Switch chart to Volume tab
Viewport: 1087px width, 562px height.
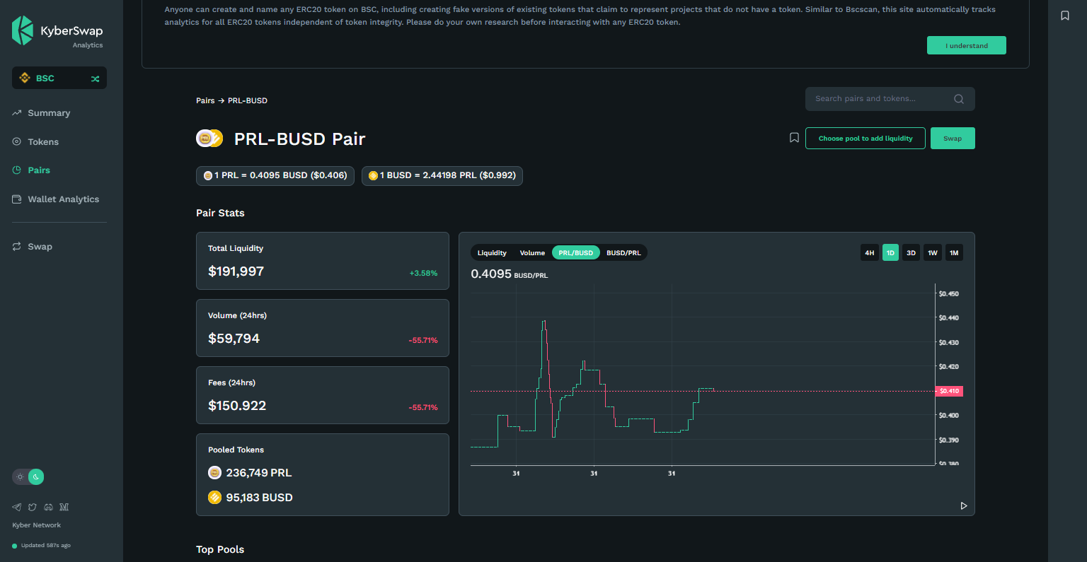532,253
